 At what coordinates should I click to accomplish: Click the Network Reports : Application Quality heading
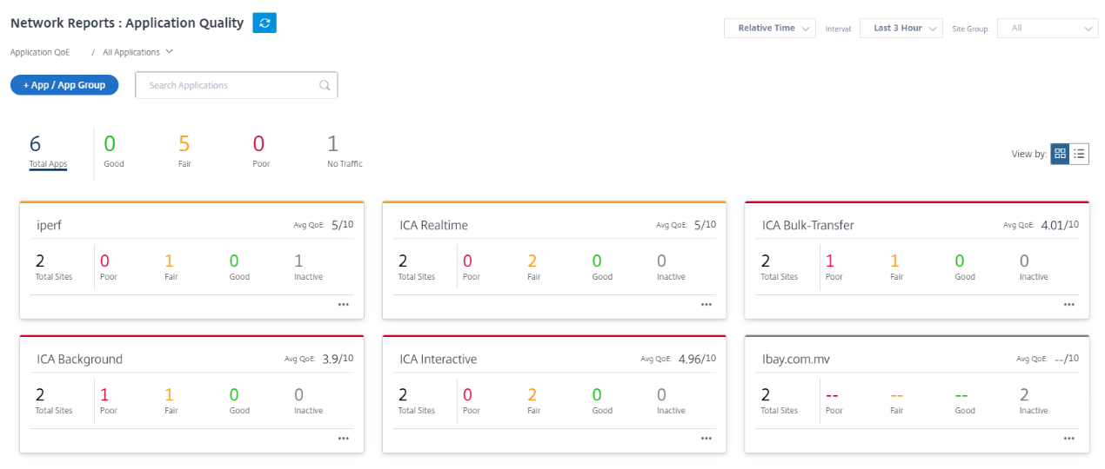(x=127, y=23)
